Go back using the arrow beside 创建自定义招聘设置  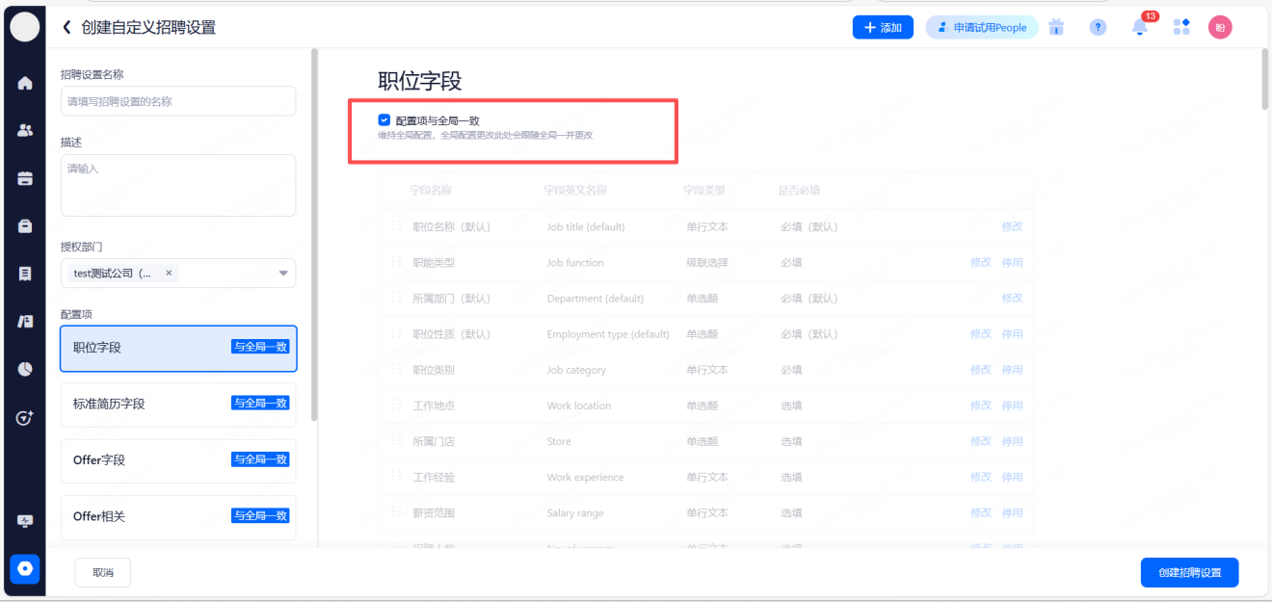coord(66,28)
